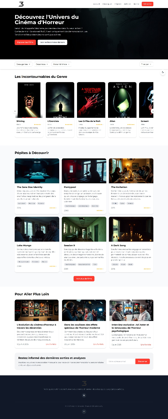This screenshot has width=168, height=419.
Task: Open the Shining movie poster
Action: [29, 100]
